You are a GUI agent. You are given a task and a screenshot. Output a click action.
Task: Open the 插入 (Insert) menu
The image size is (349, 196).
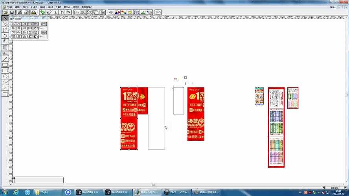tap(50, 7)
